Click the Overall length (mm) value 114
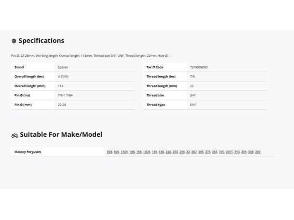 (x=60, y=86)
